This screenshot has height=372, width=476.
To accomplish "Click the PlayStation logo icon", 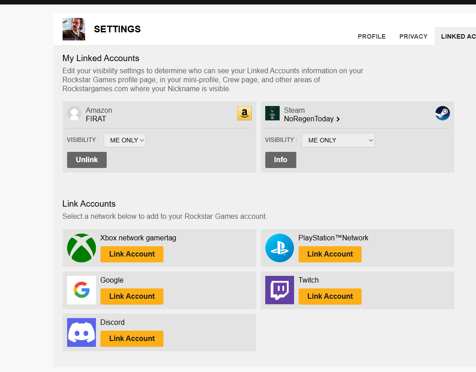I will pyautogui.click(x=280, y=248).
